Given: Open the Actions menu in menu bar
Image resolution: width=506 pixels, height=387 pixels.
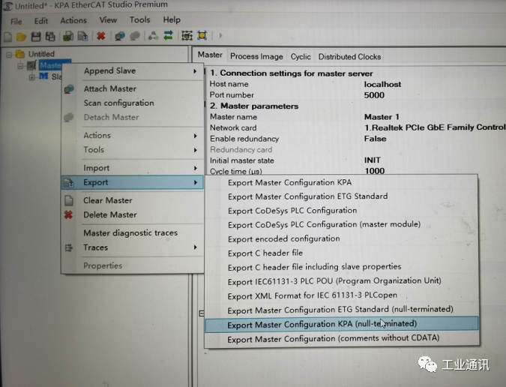Looking at the screenshot, I should (x=73, y=20).
